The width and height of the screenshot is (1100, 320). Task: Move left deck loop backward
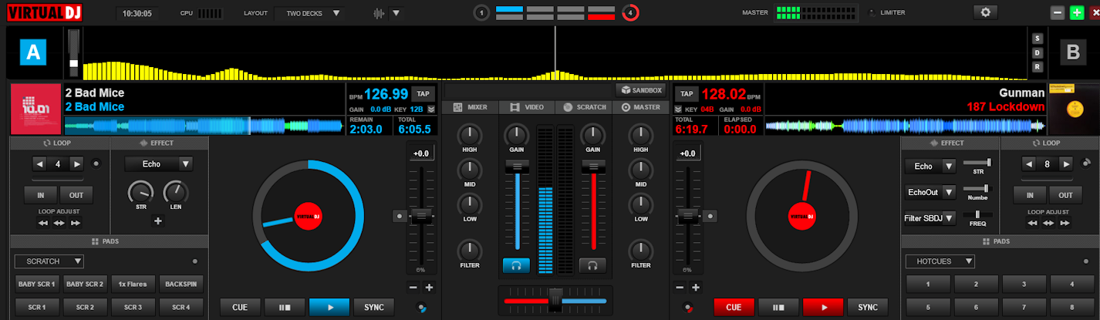42,223
